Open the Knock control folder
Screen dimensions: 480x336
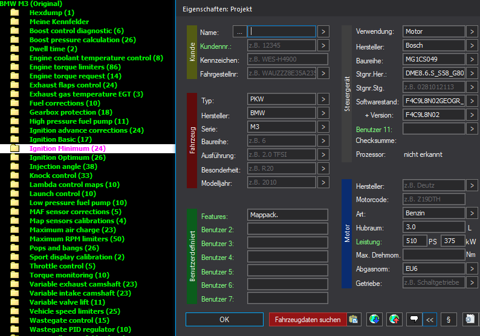(x=53, y=176)
